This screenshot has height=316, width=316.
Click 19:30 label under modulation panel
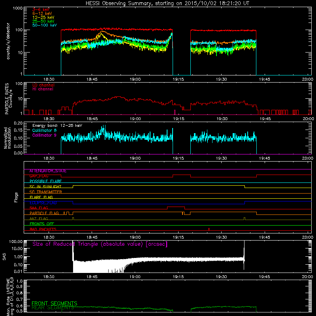[x=221, y=158]
